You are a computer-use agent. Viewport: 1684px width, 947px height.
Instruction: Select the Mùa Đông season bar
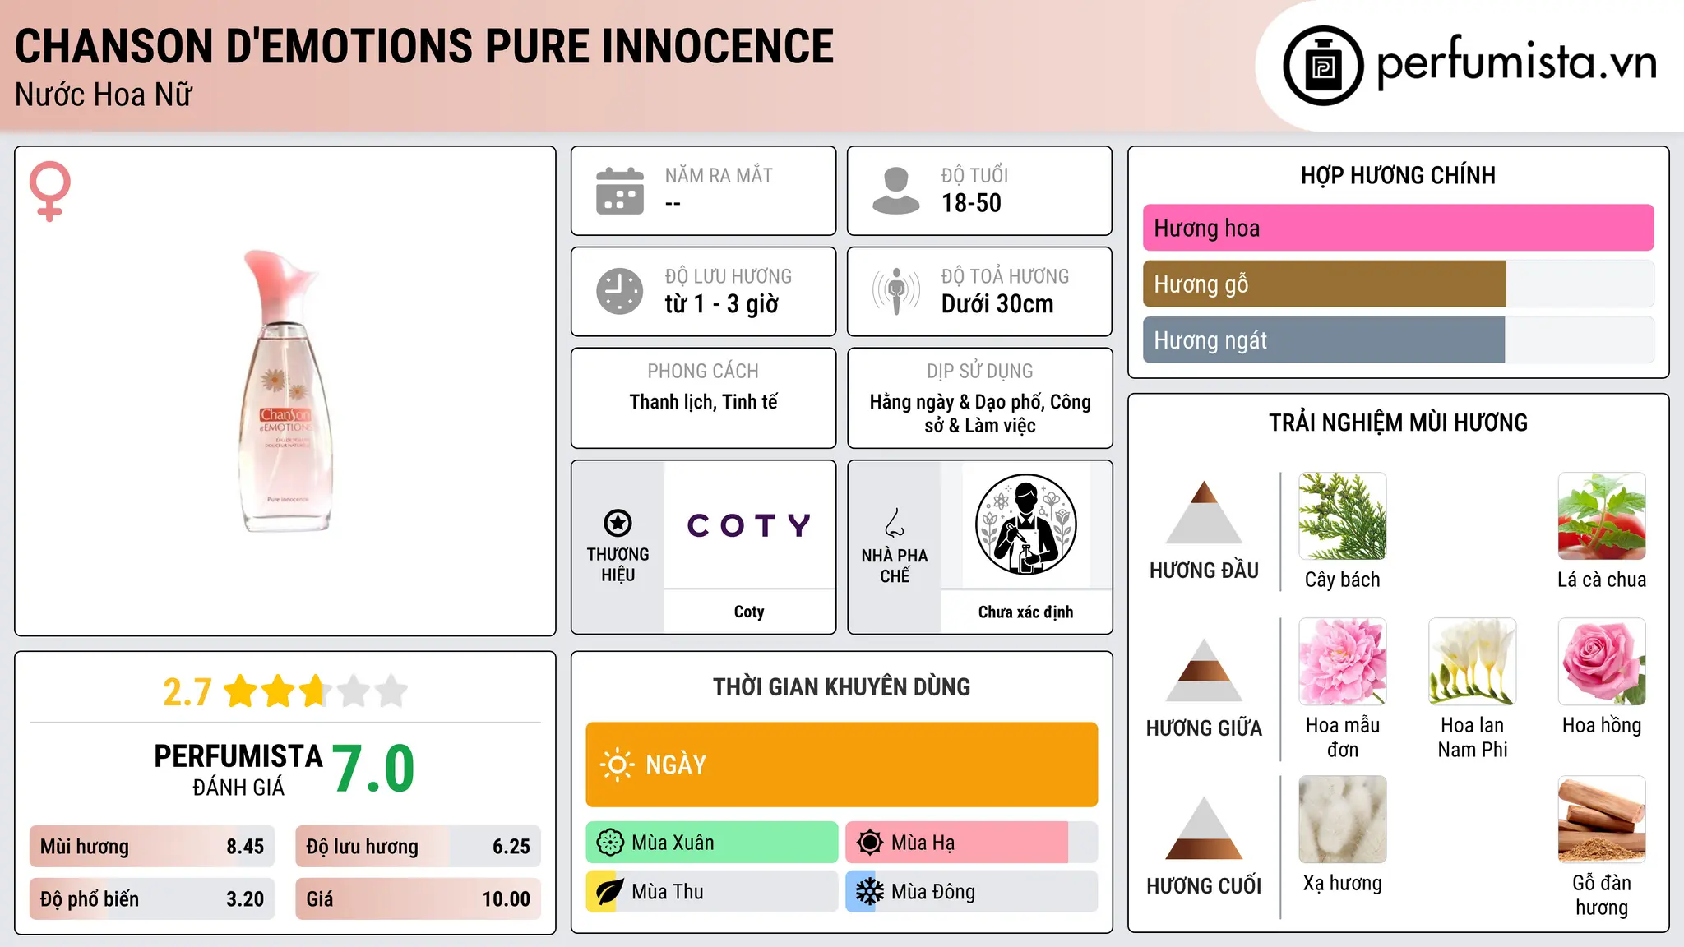(972, 892)
